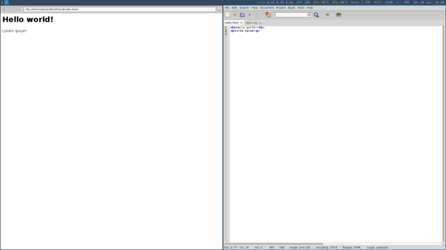Click the editor horizontal scrollbar
Viewport: 446px width, 250px height.
tap(274, 244)
